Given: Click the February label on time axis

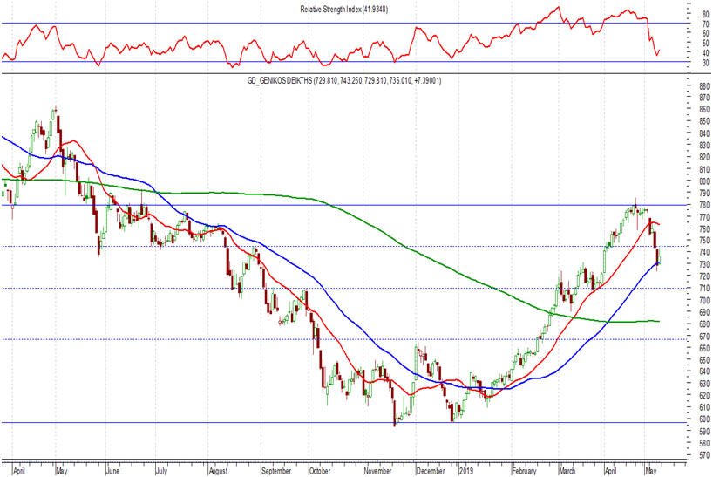Looking at the screenshot, I should [526, 471].
